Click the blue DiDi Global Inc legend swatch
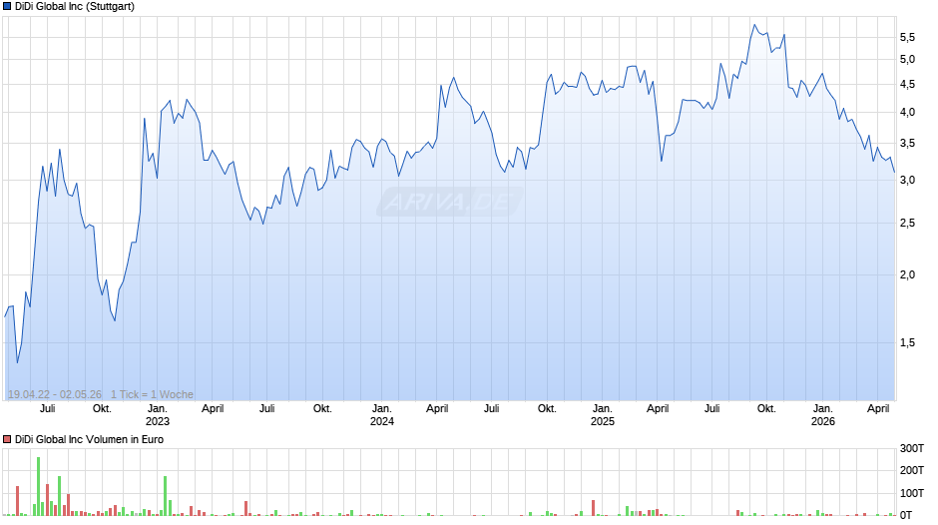Viewport: 938px width, 525px height. [x=7, y=7]
